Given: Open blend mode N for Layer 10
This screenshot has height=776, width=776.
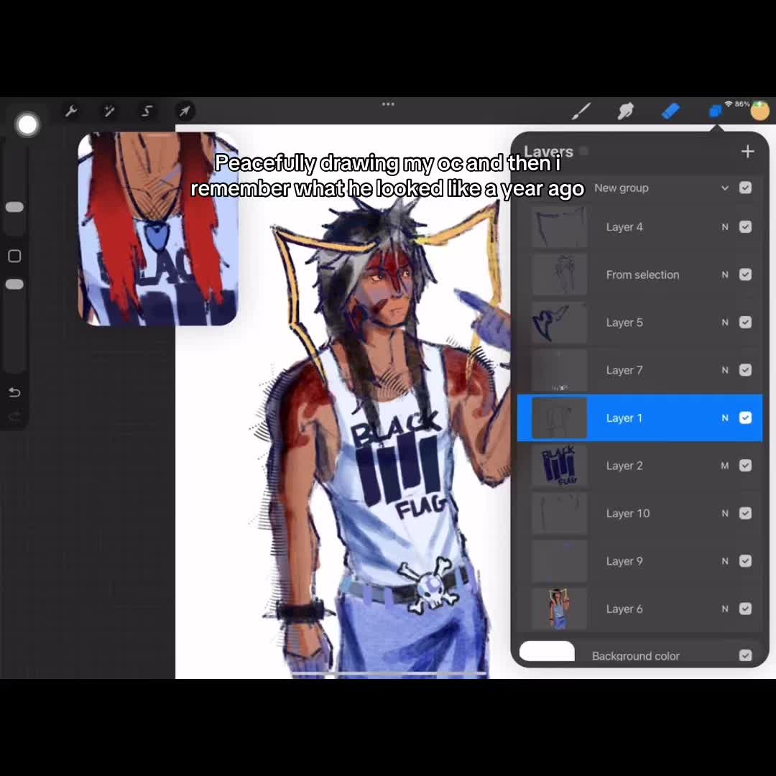Looking at the screenshot, I should [724, 514].
